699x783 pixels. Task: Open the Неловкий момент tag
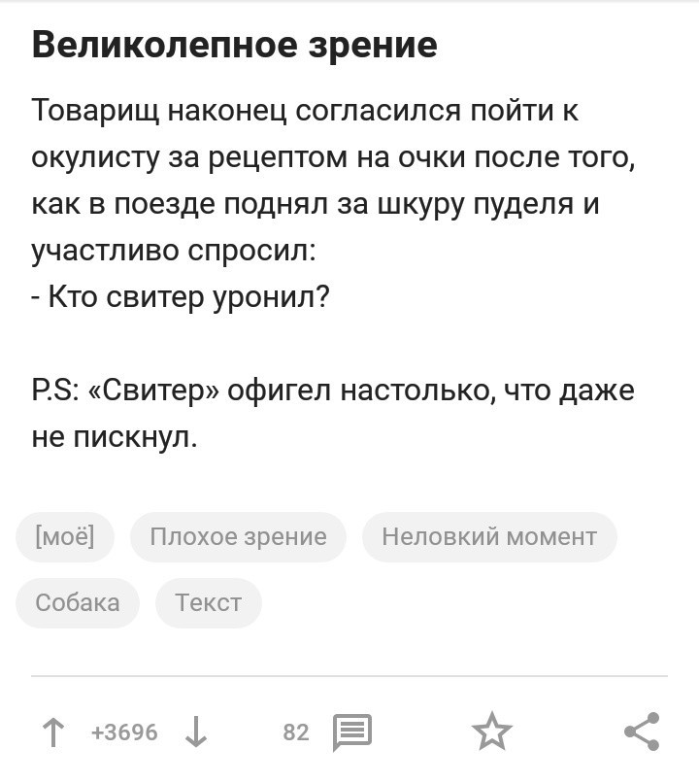489,537
